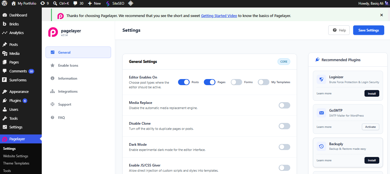Click the WordPress Settings sliders icon
Screen dimensions: 390x174
point(4,127)
